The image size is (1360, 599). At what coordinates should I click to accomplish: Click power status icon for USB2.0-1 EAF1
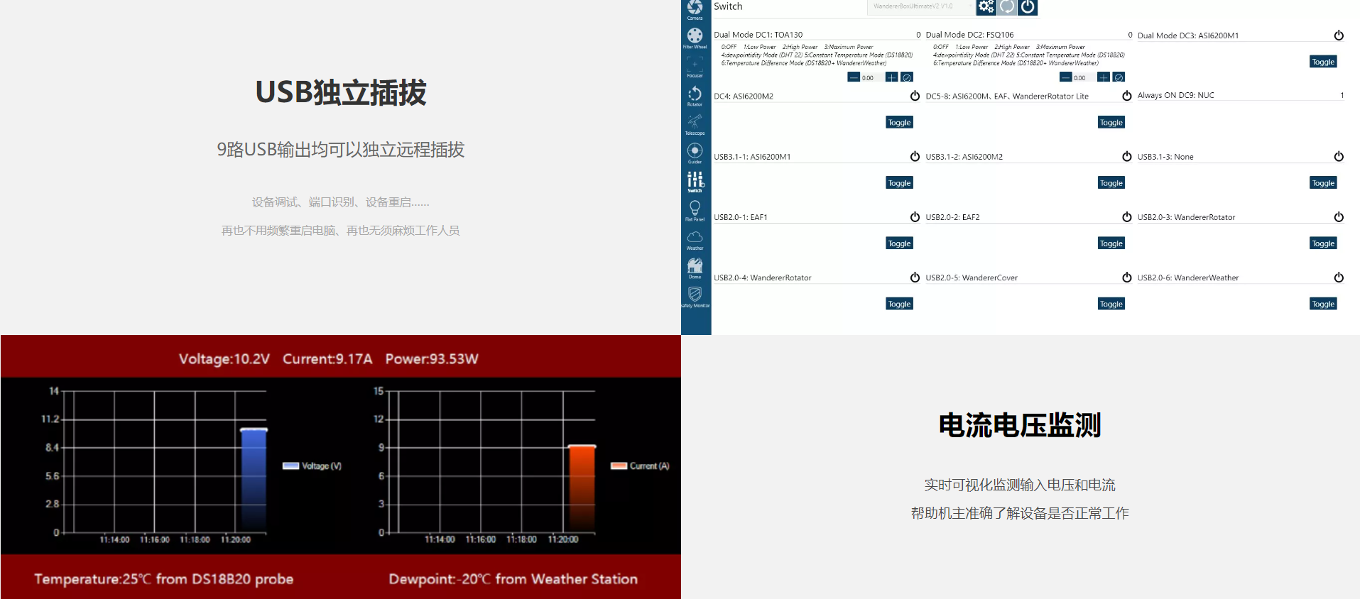[915, 216]
